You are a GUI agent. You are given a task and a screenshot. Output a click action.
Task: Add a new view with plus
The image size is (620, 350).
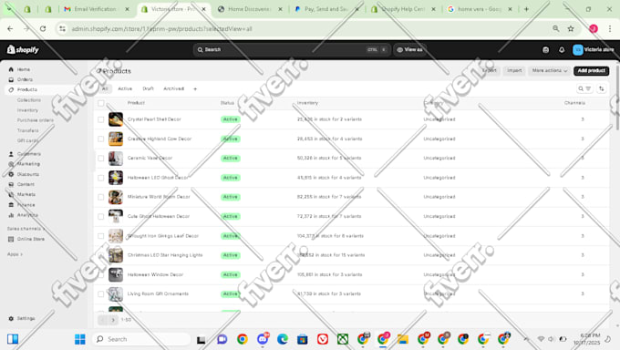pos(195,89)
